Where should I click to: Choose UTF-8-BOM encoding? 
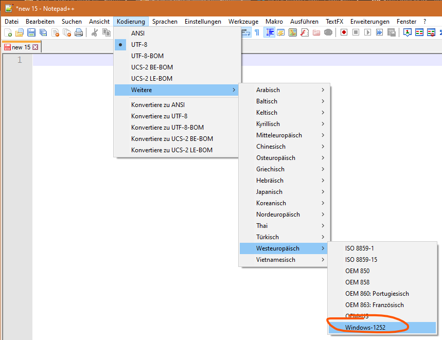tap(178, 56)
